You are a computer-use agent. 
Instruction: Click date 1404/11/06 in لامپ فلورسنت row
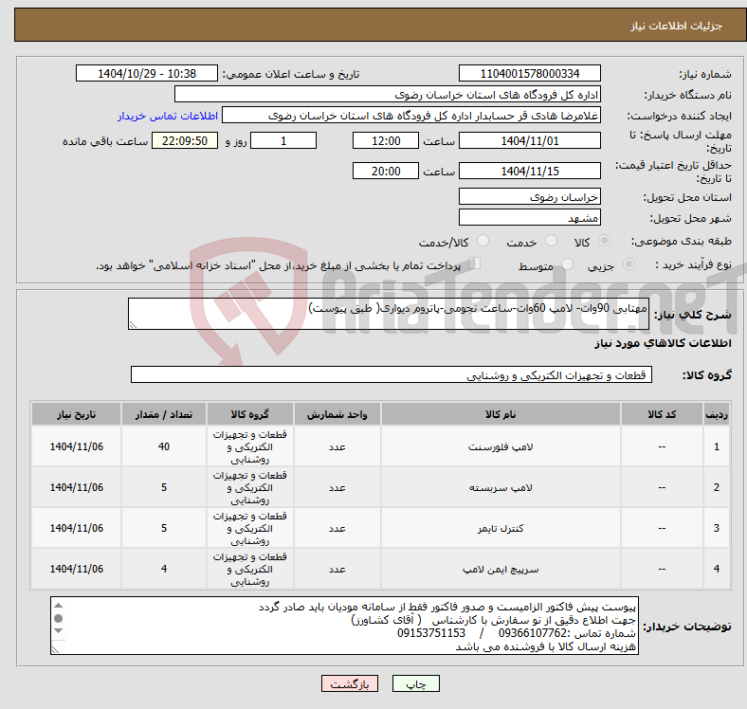76,446
